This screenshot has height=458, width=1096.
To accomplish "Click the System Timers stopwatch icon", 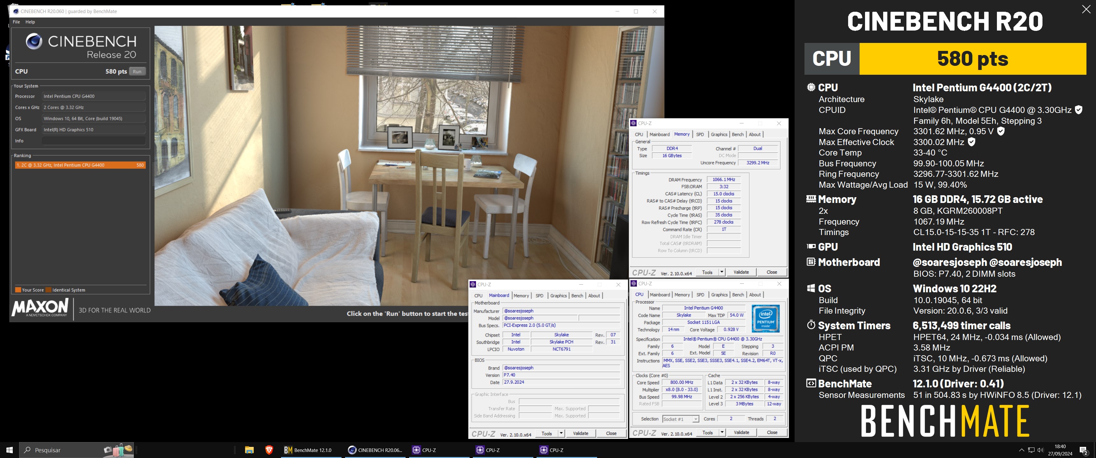I will (811, 325).
